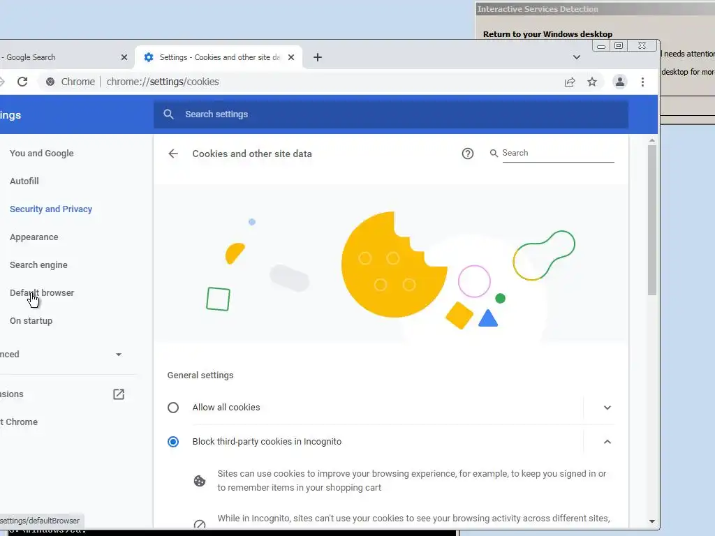Click the General settings heading text
The height and width of the screenshot is (536, 715).
[200, 375]
